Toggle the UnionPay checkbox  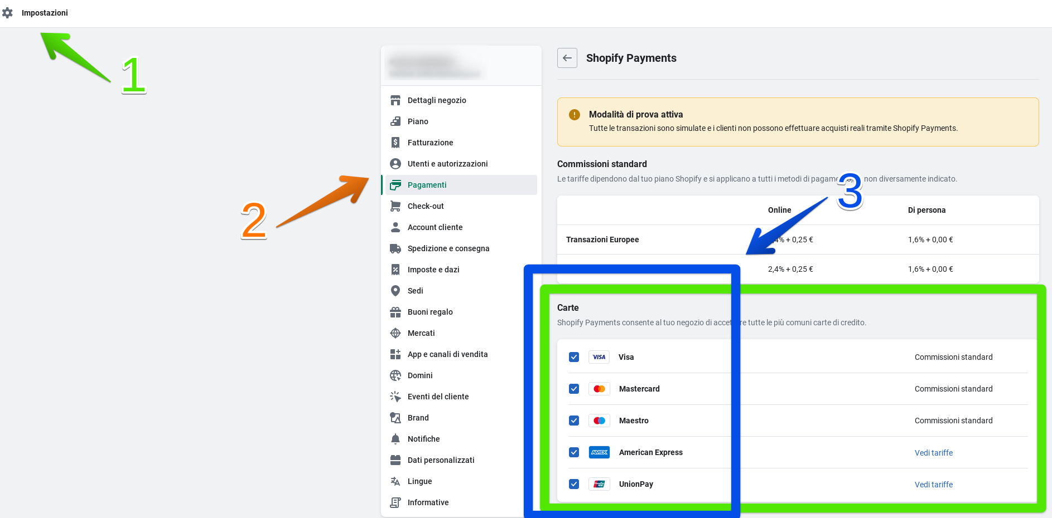[574, 484]
